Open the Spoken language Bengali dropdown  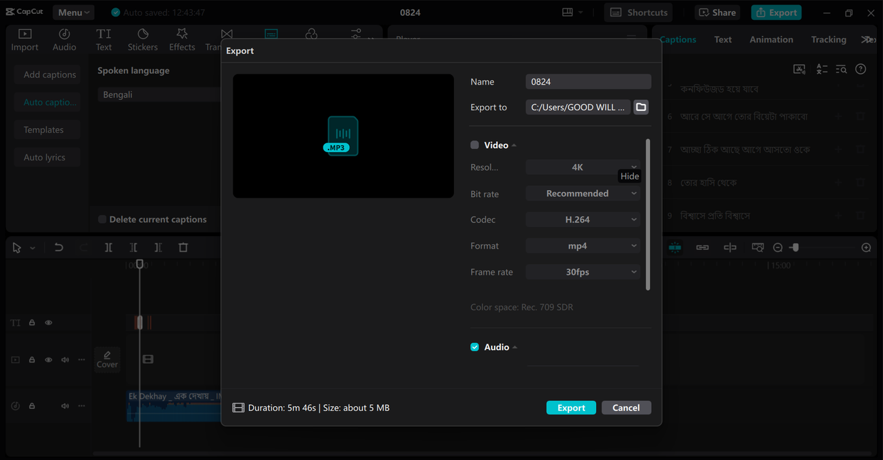point(159,94)
